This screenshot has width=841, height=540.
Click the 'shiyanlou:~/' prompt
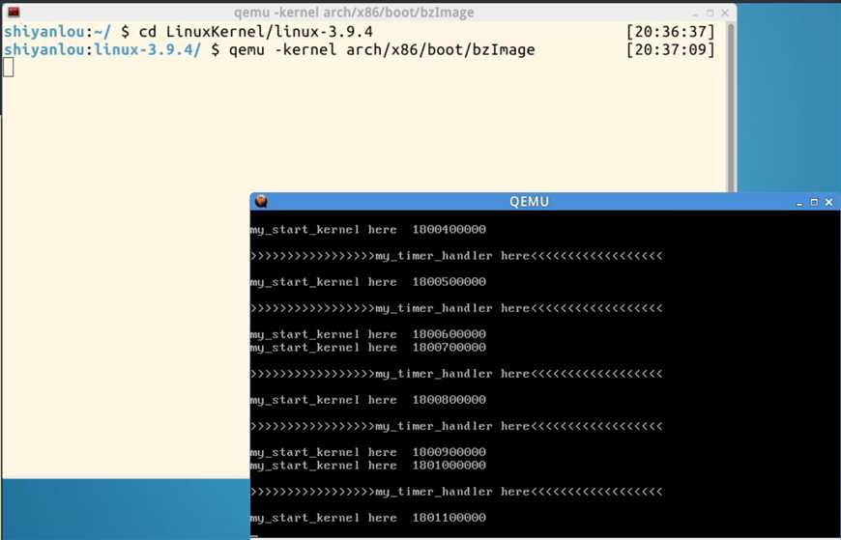pos(57,32)
